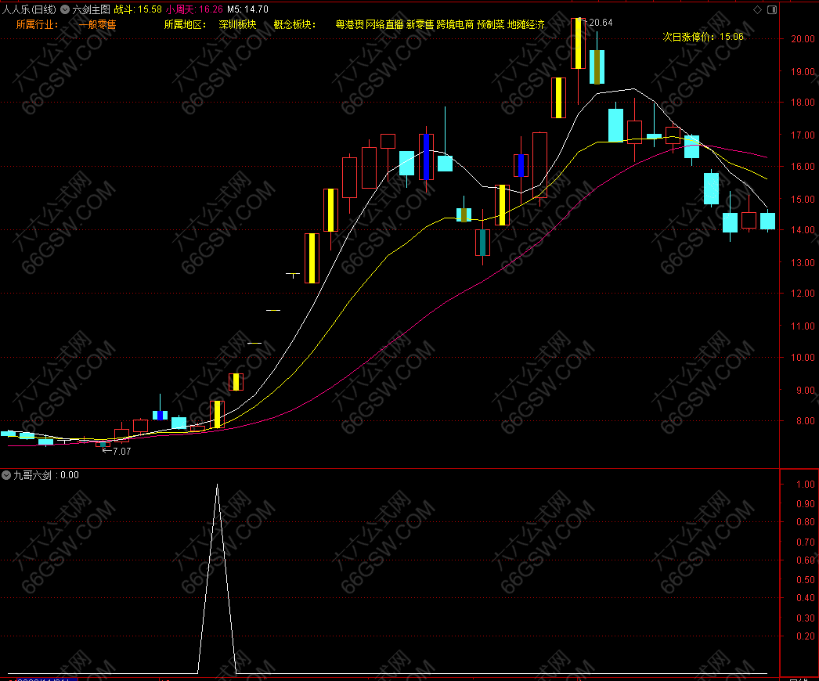The image size is (819, 681).
Task: Select the 粤港澳 concept tag
Action: click(x=349, y=24)
